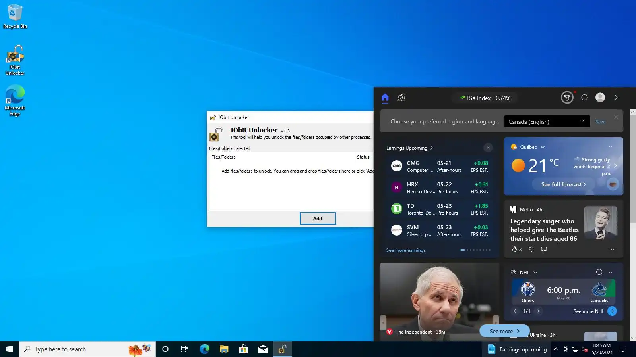The width and height of the screenshot is (636, 357).
Task: Click the See more NHL arrow button
Action: [x=612, y=311]
